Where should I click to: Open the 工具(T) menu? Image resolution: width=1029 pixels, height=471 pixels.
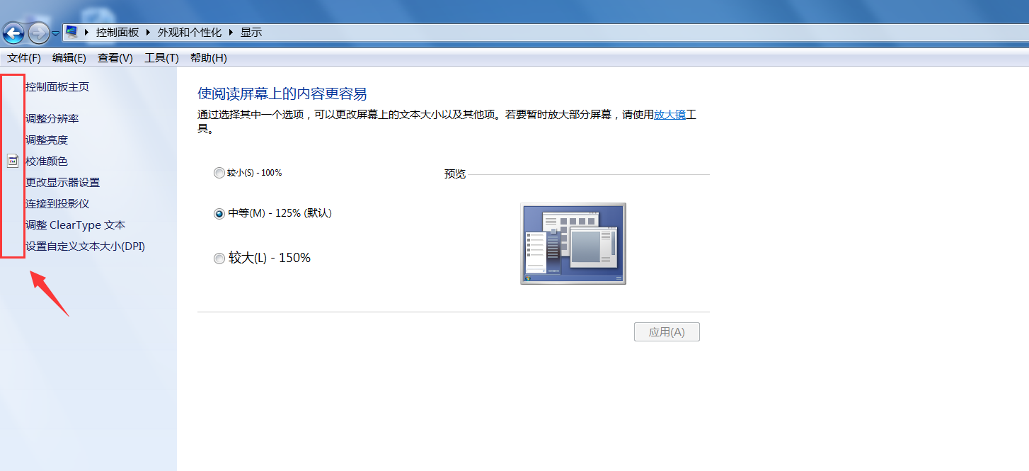161,58
